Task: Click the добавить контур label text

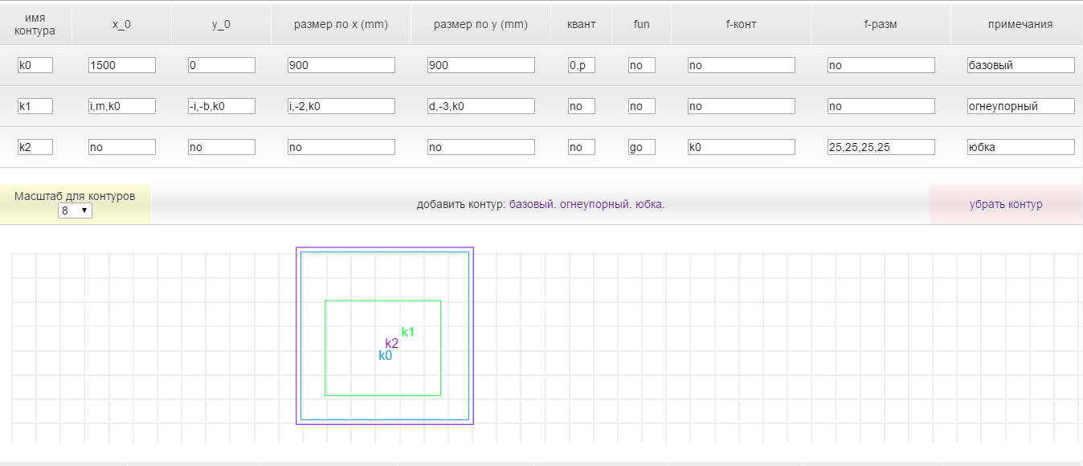Action: 461,204
